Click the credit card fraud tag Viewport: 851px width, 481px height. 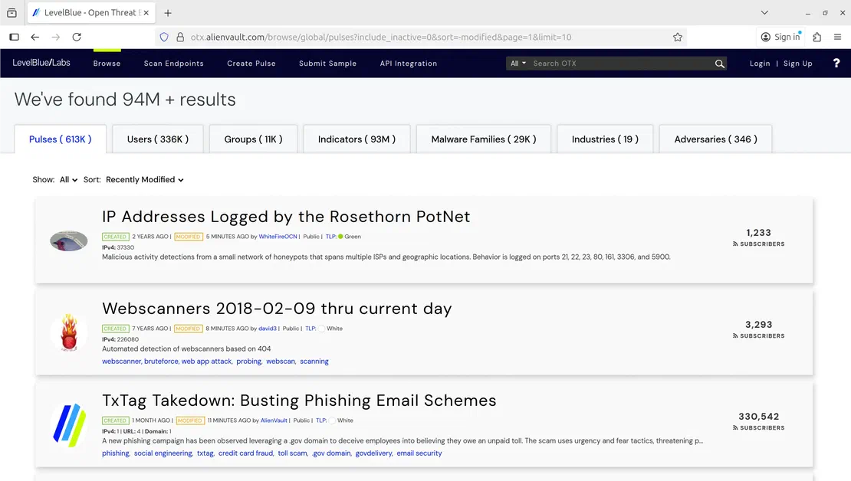click(245, 453)
